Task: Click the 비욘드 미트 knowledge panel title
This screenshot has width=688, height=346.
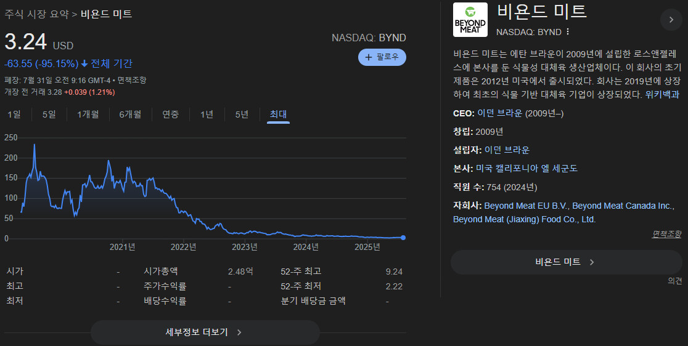Action: coord(541,11)
